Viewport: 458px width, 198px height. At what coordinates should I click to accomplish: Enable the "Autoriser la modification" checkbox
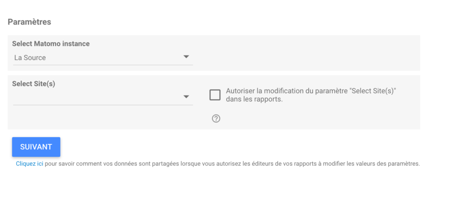pos(215,95)
